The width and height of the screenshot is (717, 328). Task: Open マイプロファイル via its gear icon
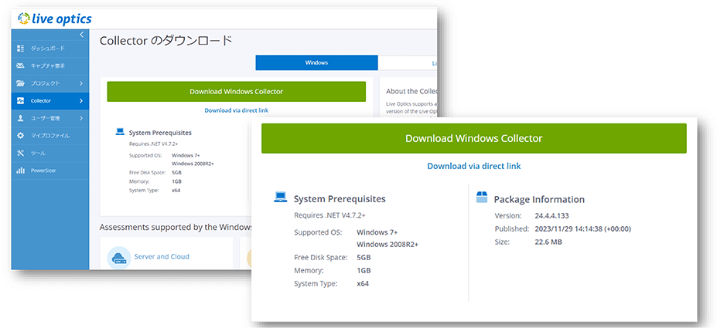coord(21,135)
